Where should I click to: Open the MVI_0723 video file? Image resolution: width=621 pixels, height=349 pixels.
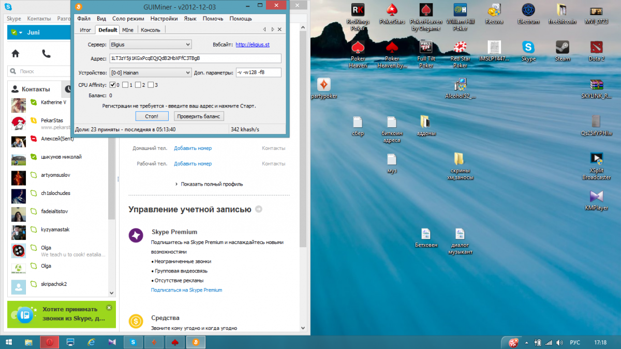[596, 14]
